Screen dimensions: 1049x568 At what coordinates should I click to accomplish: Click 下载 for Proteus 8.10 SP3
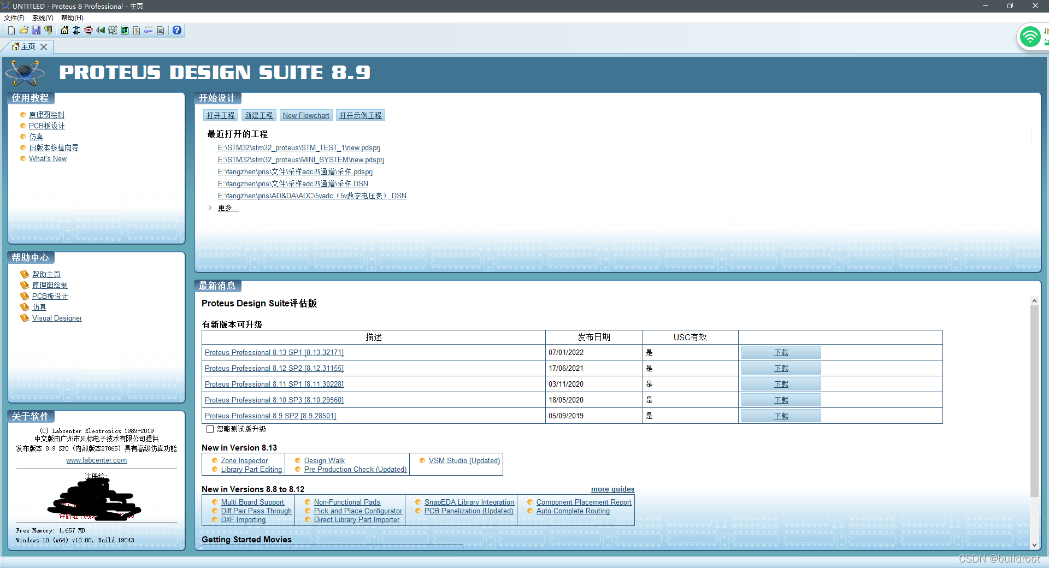point(781,400)
